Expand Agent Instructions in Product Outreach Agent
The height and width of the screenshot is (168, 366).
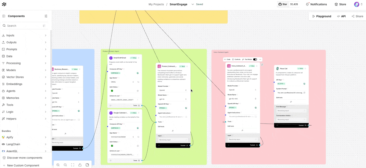[x=186, y=117]
